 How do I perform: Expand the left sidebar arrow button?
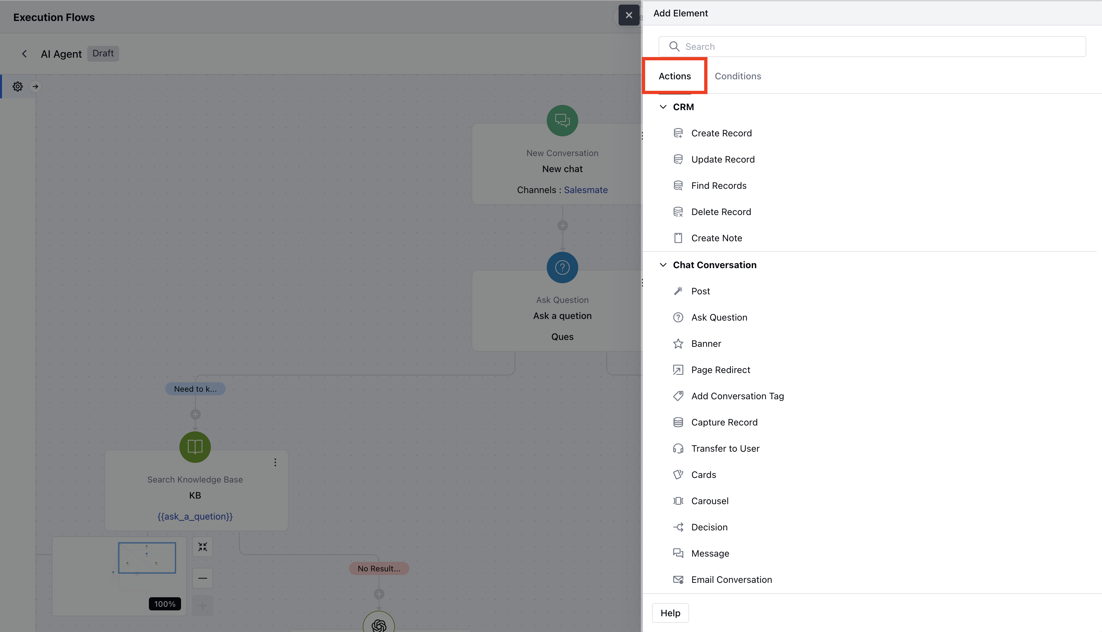(x=36, y=87)
